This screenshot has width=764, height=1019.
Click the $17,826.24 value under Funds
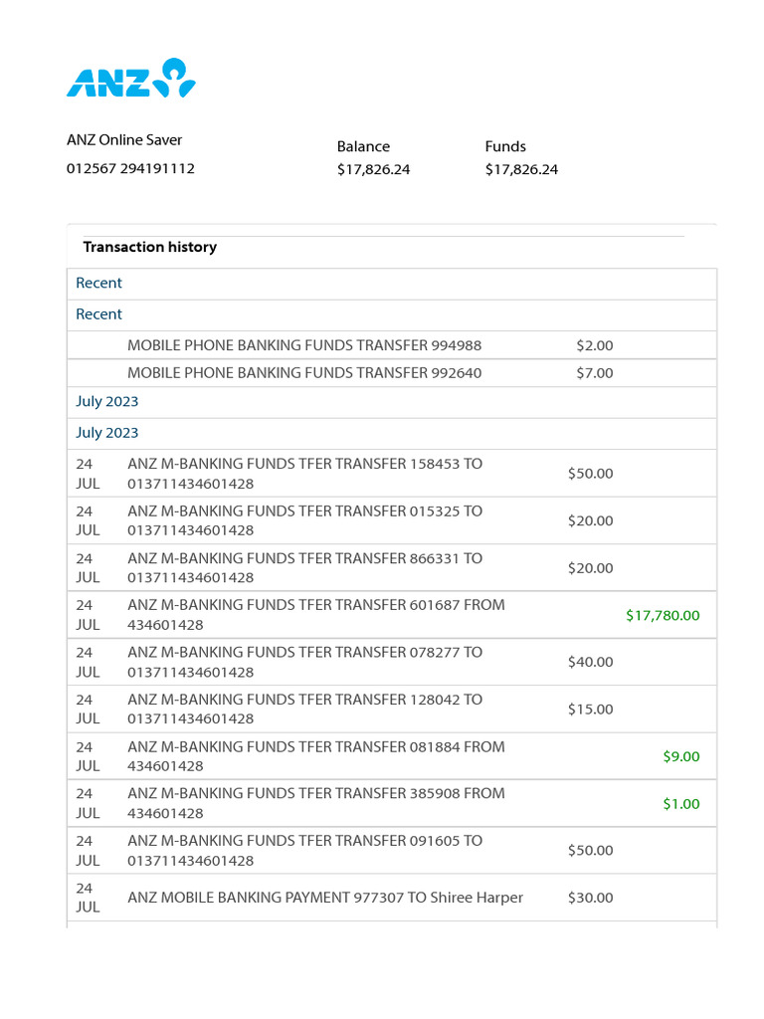pos(521,169)
